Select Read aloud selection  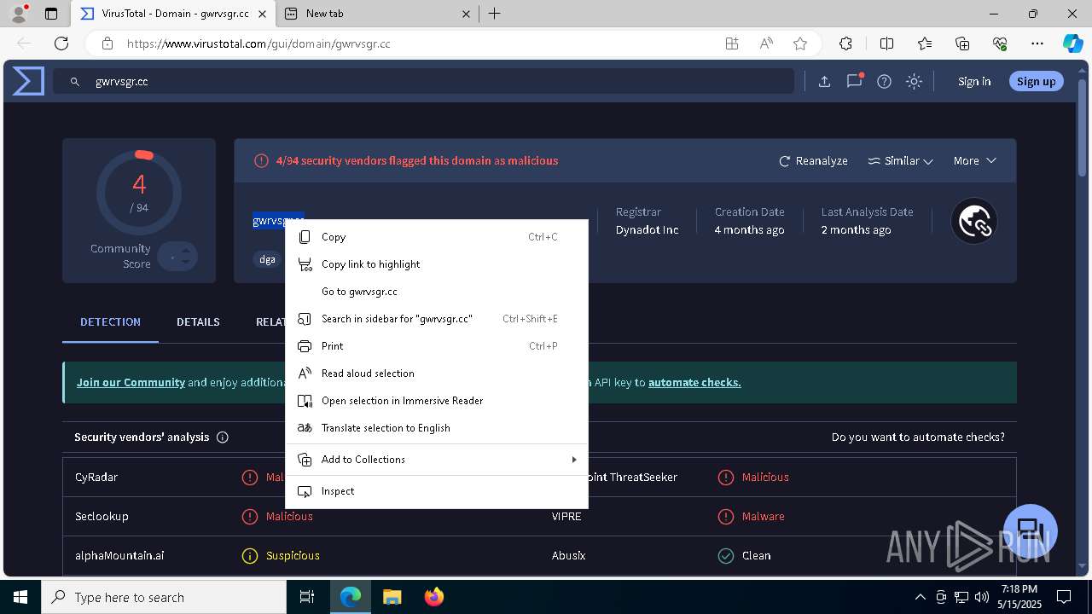pos(436,374)
